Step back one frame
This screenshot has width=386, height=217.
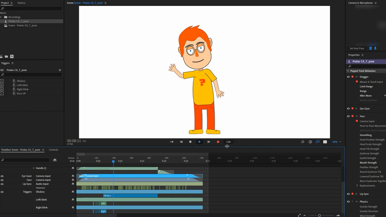pyautogui.click(x=181, y=142)
